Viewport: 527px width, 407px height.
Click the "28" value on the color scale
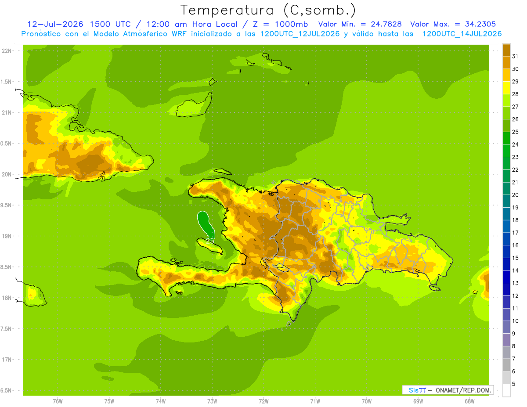(516, 94)
